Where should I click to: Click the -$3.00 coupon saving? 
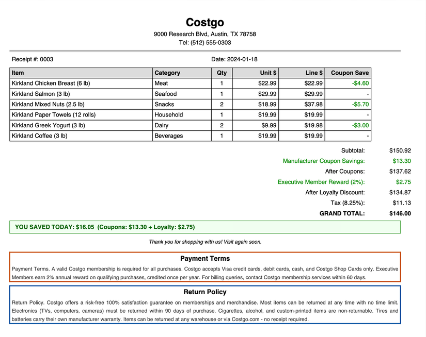pyautogui.click(x=360, y=125)
